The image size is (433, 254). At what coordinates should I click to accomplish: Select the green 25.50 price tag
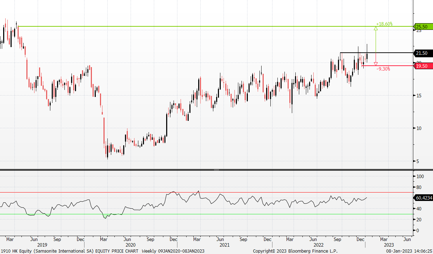pos(422,27)
